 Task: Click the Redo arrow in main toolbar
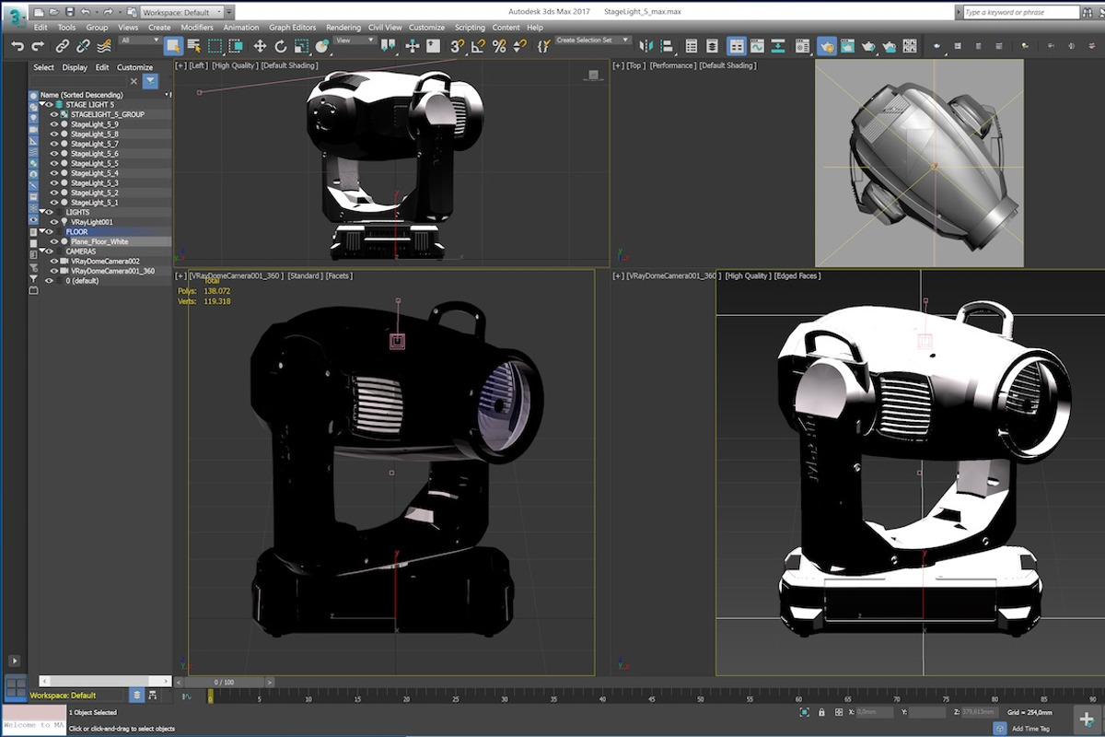tap(38, 46)
